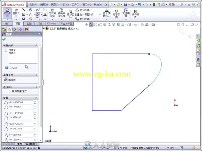
Task: Open the Trim Entities dropdown arrow
Action: point(52,20)
